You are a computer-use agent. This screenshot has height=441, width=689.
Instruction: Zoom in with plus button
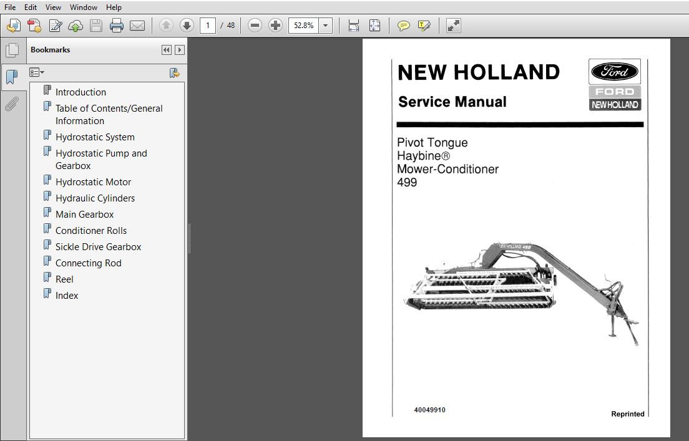[275, 26]
